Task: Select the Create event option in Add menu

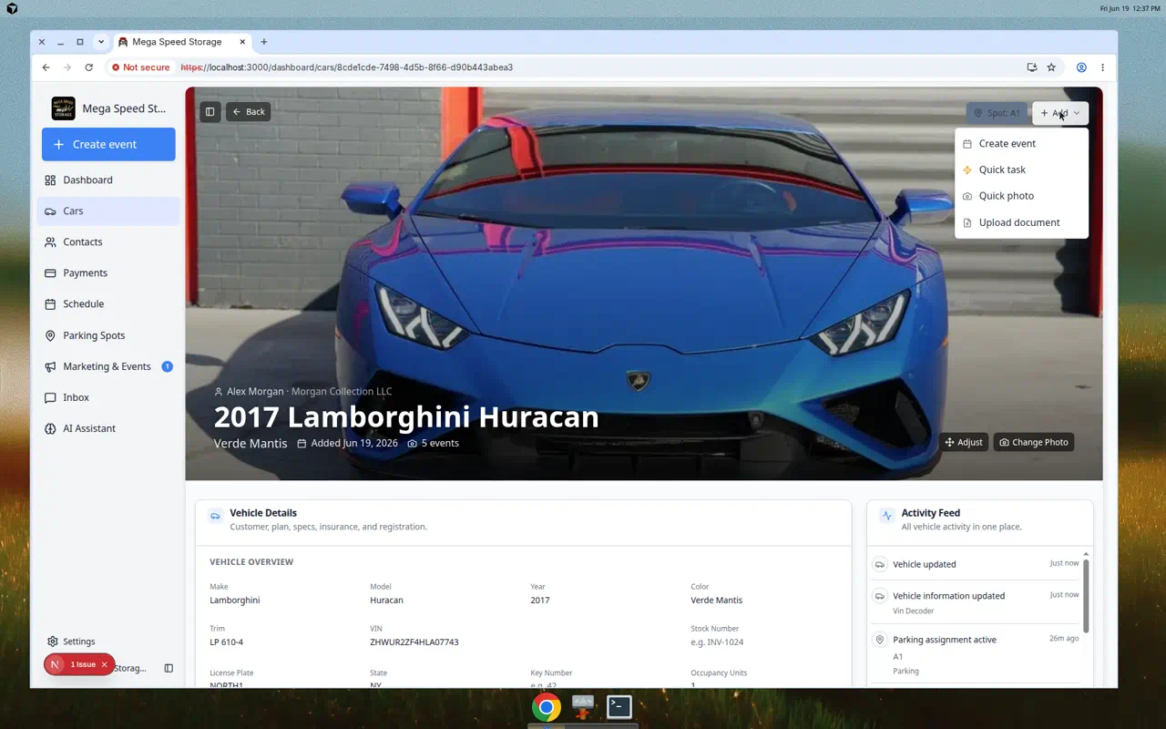Action: tap(1021, 143)
